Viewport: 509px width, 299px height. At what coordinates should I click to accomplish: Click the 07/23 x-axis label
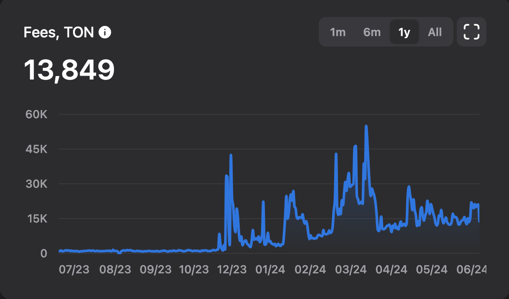(x=74, y=269)
